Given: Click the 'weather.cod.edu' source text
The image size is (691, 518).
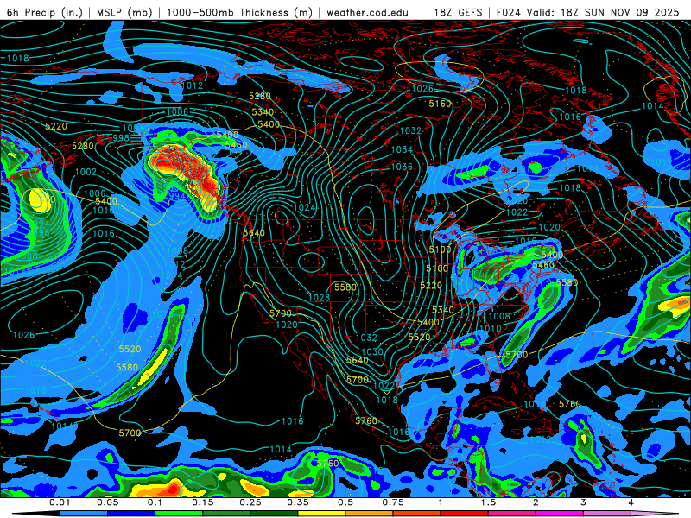Looking at the screenshot, I should click(367, 12).
